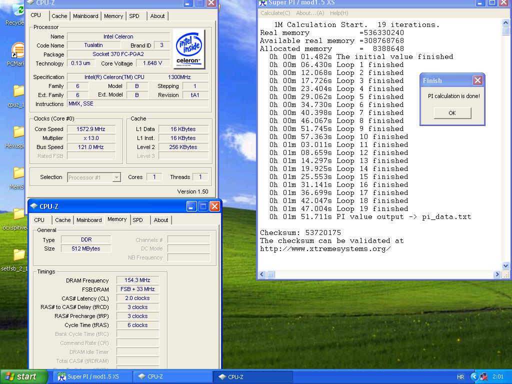Switch to CPU tab in lower CPU-Z window

(x=39, y=220)
